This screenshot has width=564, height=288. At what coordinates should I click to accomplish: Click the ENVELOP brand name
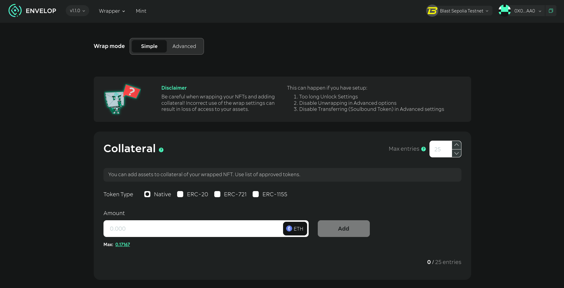tap(41, 11)
